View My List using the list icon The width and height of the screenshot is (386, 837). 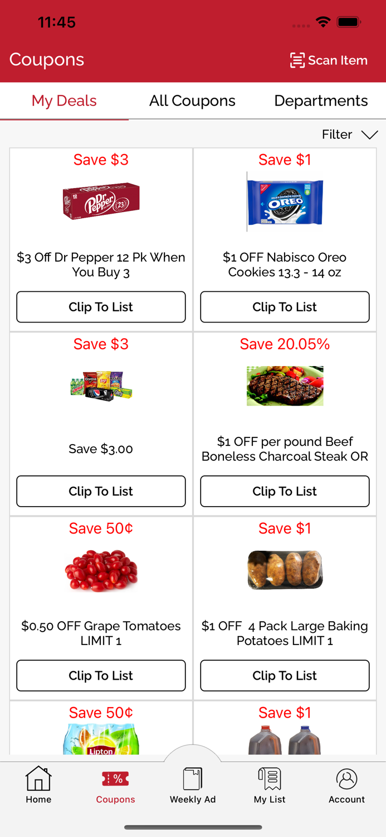click(270, 780)
